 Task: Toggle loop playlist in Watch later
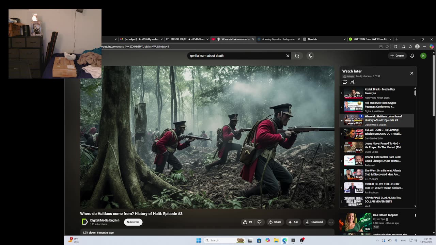pyautogui.click(x=345, y=82)
